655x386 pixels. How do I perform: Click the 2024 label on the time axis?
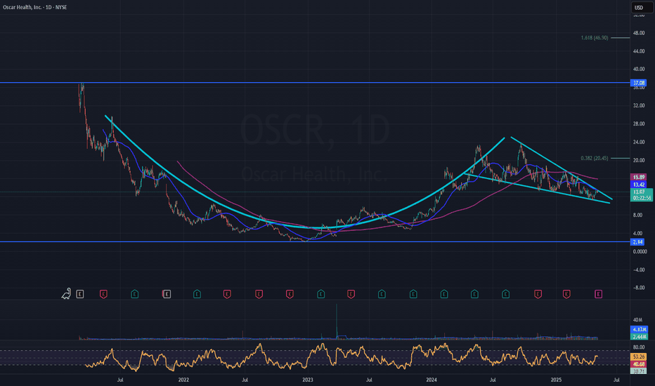pyautogui.click(x=431, y=380)
